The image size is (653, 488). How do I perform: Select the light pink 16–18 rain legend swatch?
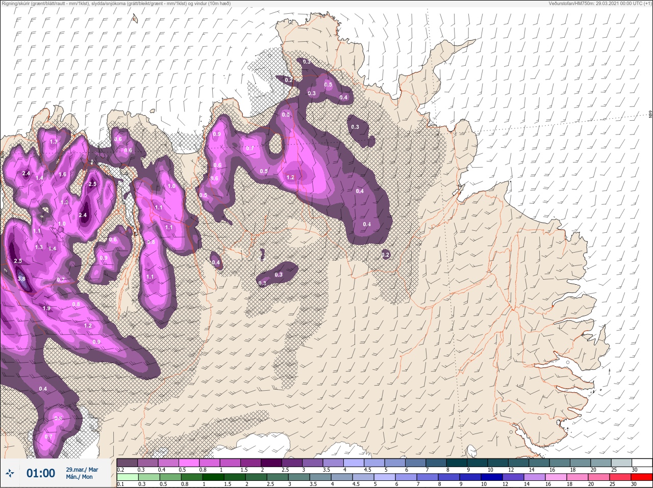coord(556,477)
